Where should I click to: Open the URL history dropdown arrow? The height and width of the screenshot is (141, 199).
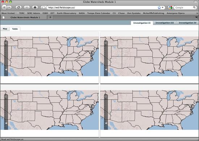(162, 8)
